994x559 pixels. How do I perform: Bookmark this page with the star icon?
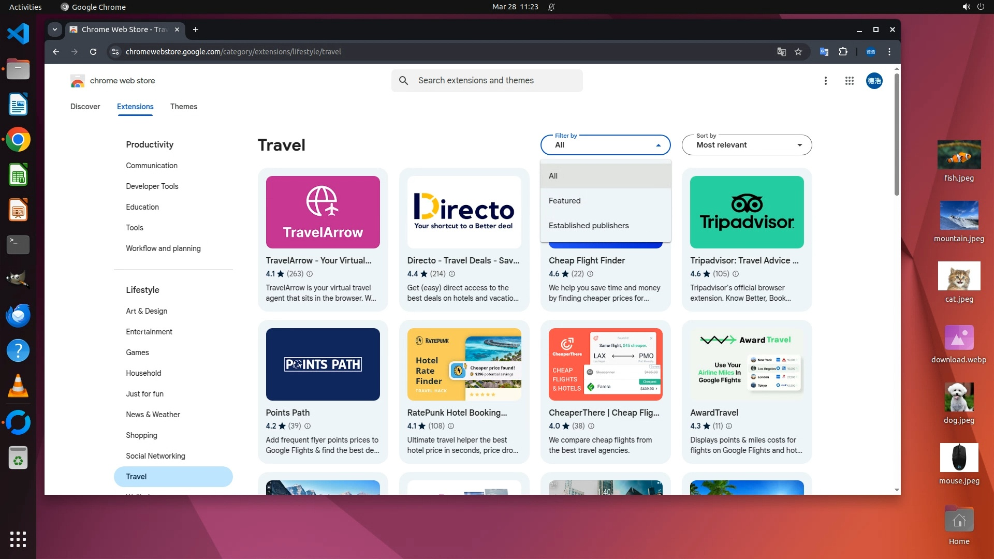point(798,52)
